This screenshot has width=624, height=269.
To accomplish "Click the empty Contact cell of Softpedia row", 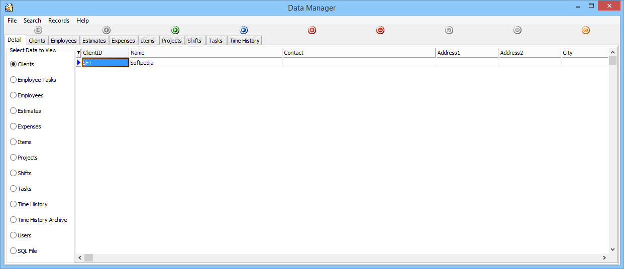I will coord(359,62).
